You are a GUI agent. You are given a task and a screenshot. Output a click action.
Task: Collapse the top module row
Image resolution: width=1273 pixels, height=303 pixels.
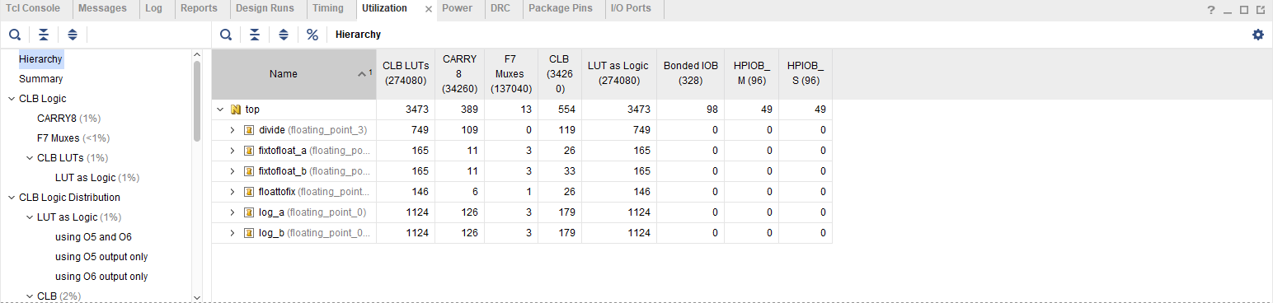[220, 110]
